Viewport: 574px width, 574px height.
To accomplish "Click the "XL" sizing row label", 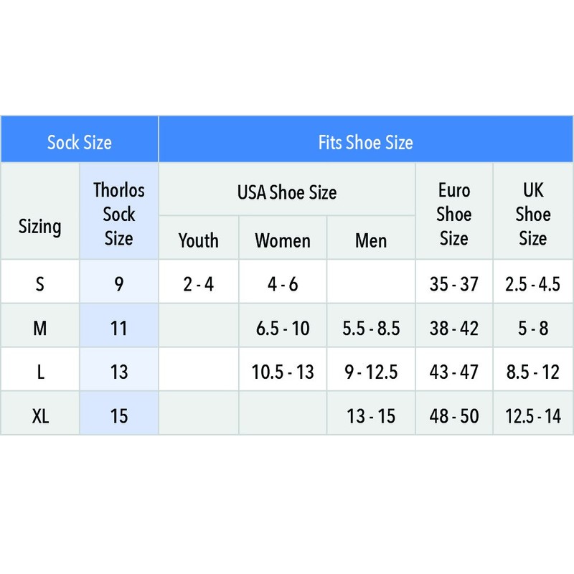I will [x=40, y=415].
